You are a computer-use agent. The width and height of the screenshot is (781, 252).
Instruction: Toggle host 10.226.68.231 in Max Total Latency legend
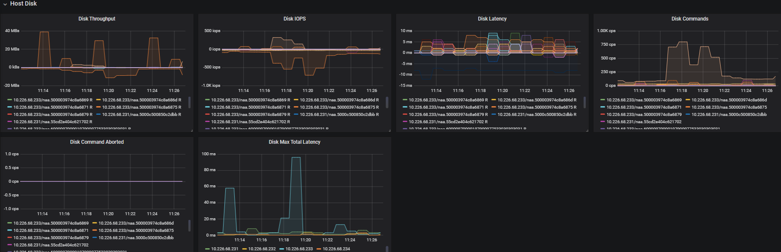tap(225, 249)
